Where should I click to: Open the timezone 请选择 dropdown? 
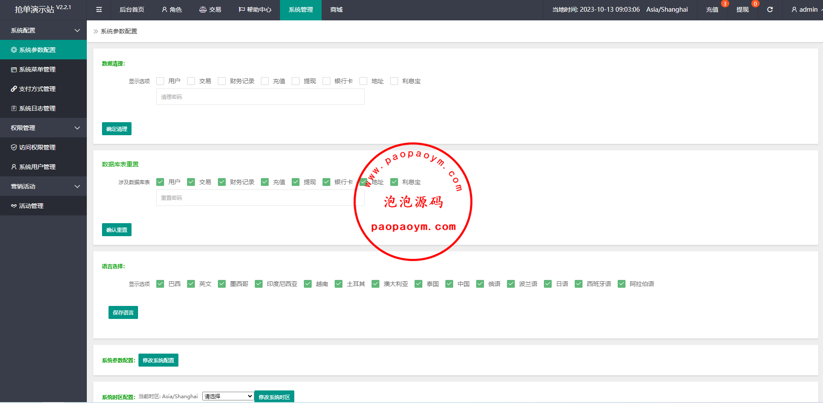(x=228, y=396)
